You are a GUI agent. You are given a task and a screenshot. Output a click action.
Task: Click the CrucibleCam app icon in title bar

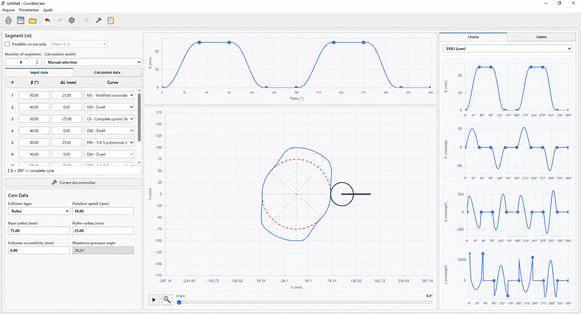(3, 3)
